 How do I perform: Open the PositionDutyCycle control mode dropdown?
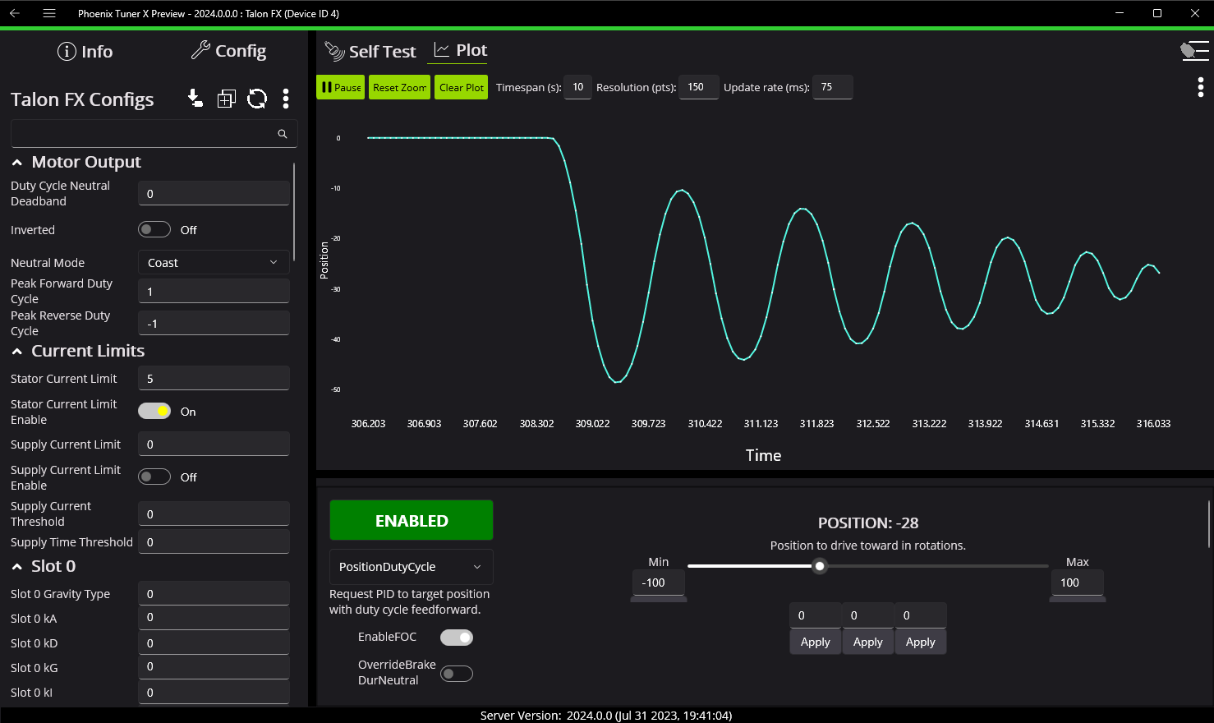tap(412, 567)
